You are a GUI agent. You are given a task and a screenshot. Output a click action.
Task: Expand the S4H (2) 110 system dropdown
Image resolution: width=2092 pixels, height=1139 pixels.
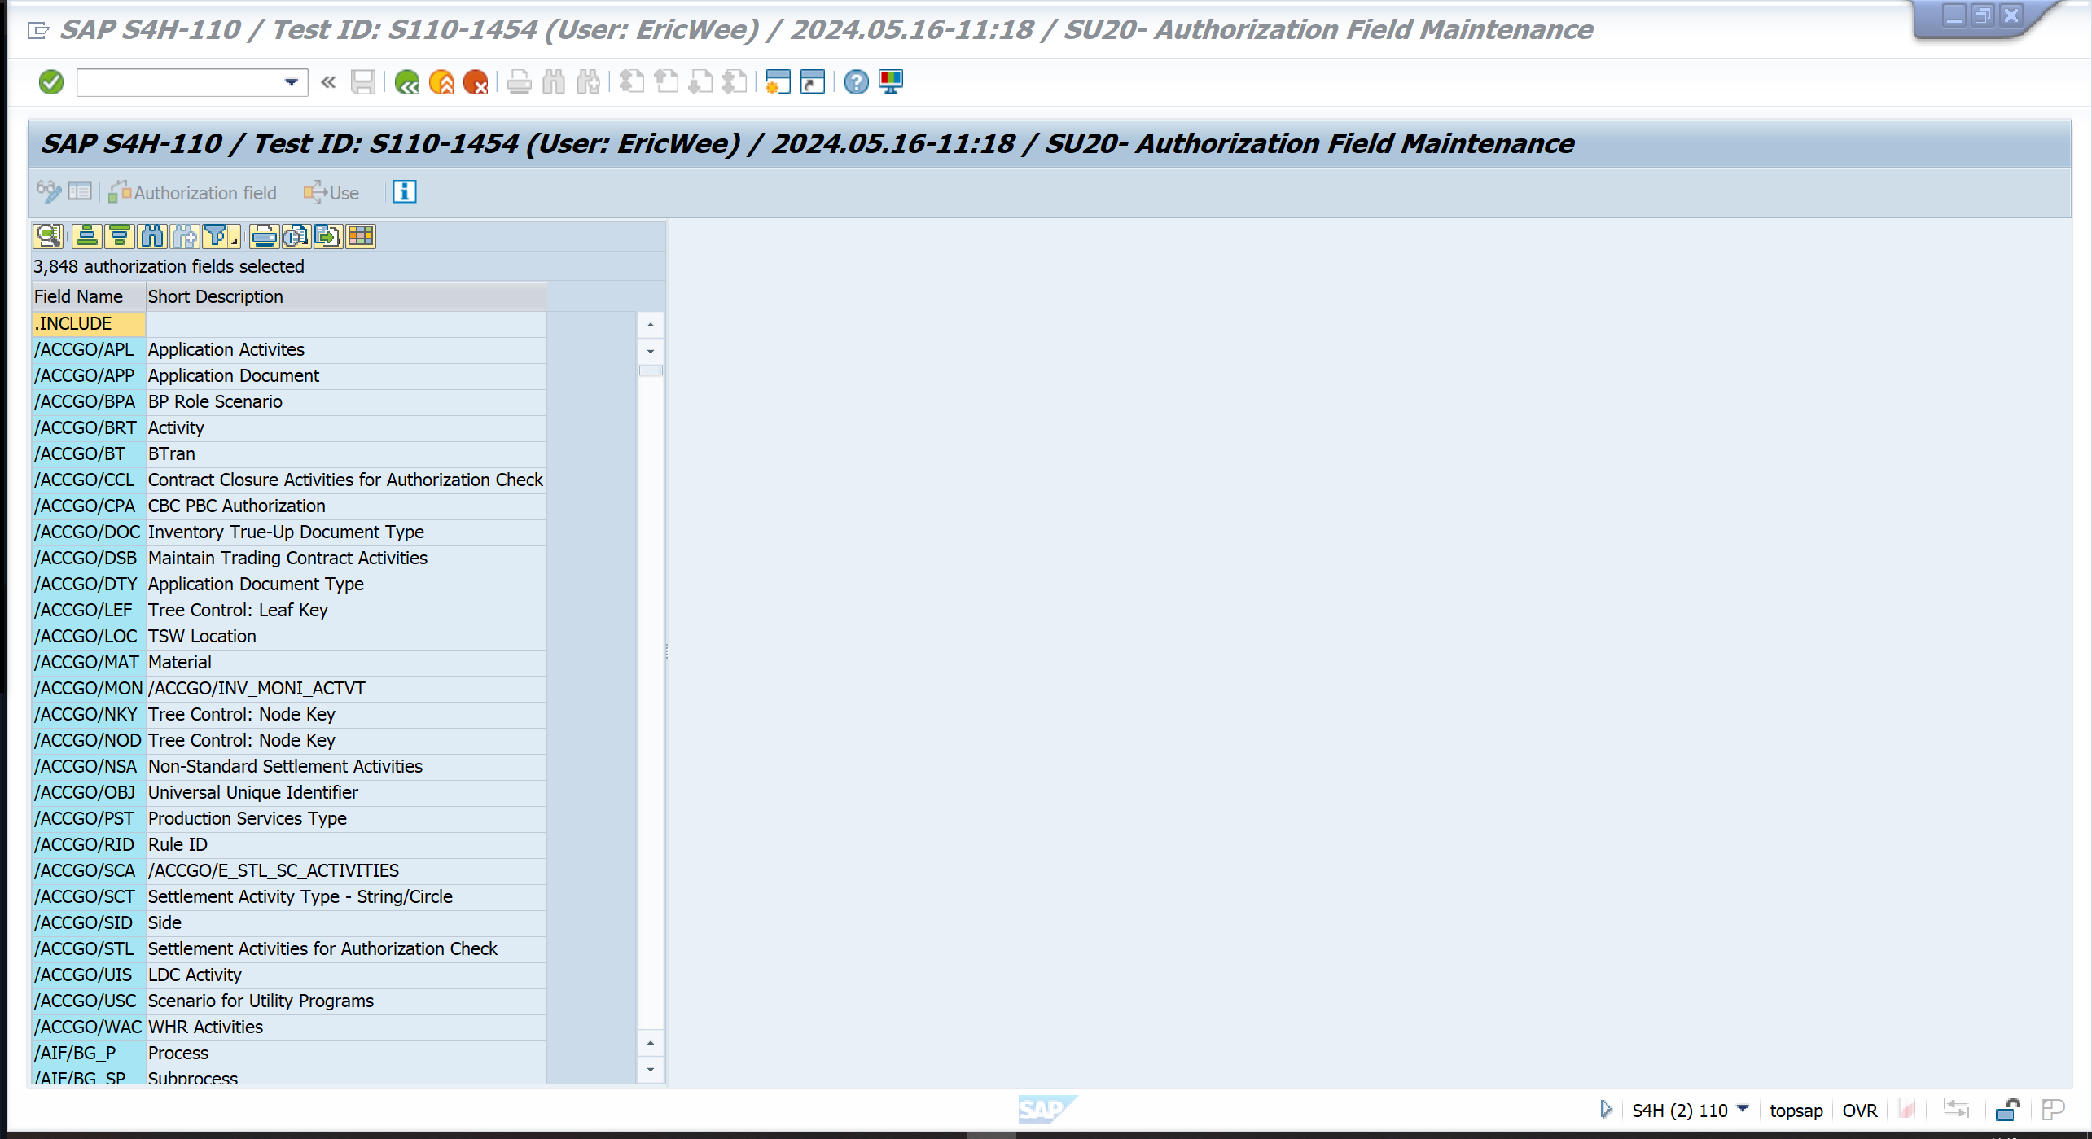[1743, 1109]
